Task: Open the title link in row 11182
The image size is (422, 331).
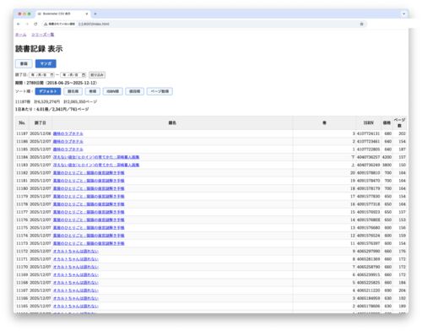Action: tap(89, 173)
